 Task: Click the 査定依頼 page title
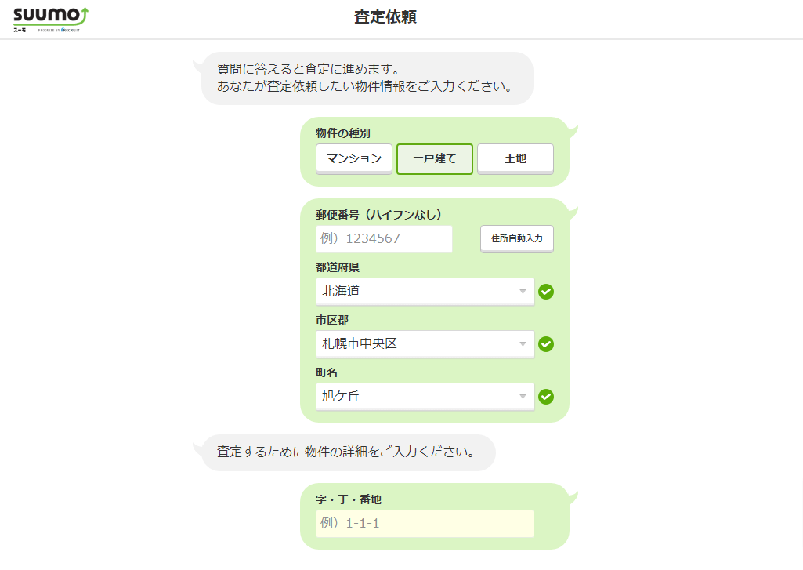tap(385, 17)
